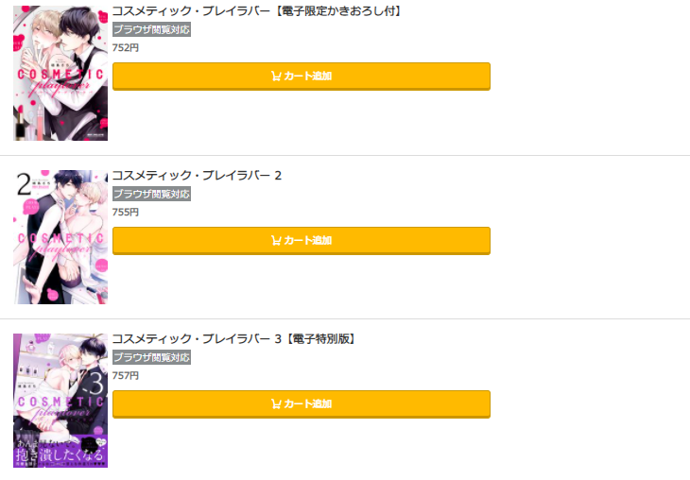Screen dimensions: 690x480
Task: Click the large 2 numeral on second cover
Action: (x=24, y=184)
